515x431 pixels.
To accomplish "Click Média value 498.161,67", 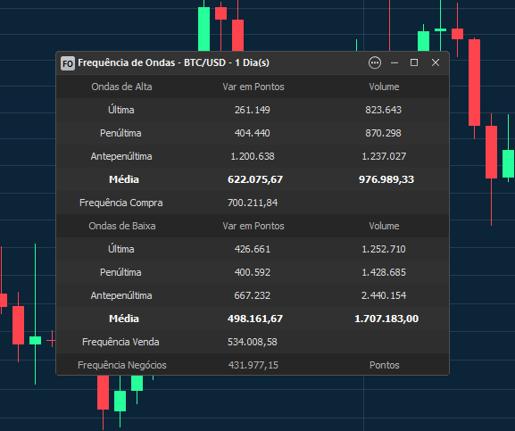I will tap(255, 319).
